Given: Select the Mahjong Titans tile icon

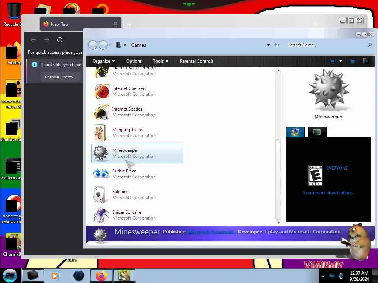Looking at the screenshot, I should (x=100, y=133).
